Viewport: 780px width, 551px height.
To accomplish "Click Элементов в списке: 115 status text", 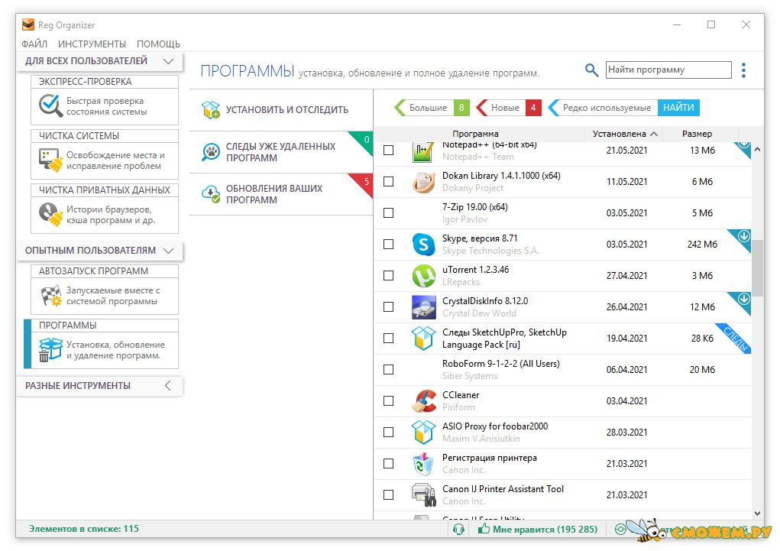I will [83, 529].
